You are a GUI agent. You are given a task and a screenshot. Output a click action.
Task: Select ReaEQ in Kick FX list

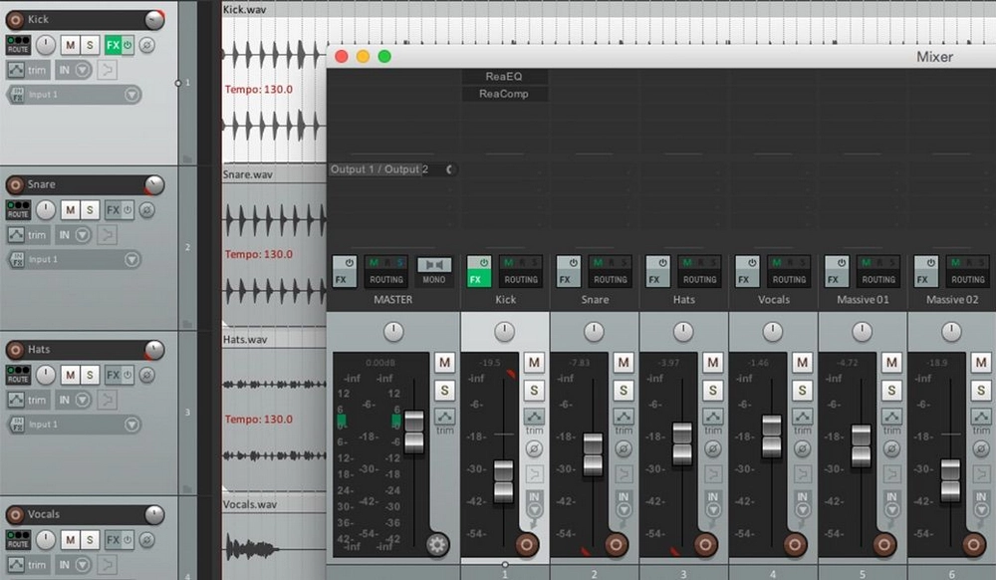[x=504, y=76]
